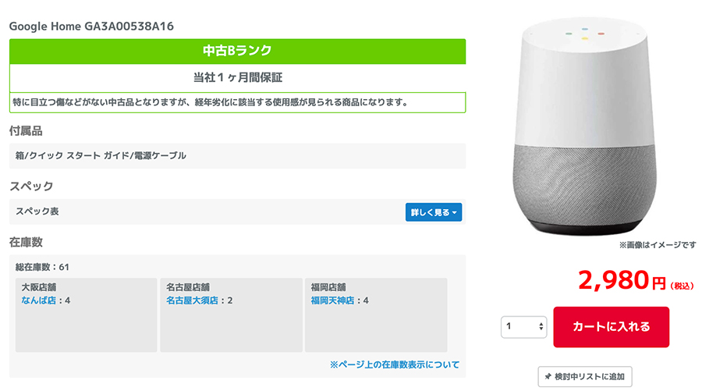Click the 当社1ヶ月間保証 warranty text
The image size is (702, 391).
pos(238,78)
